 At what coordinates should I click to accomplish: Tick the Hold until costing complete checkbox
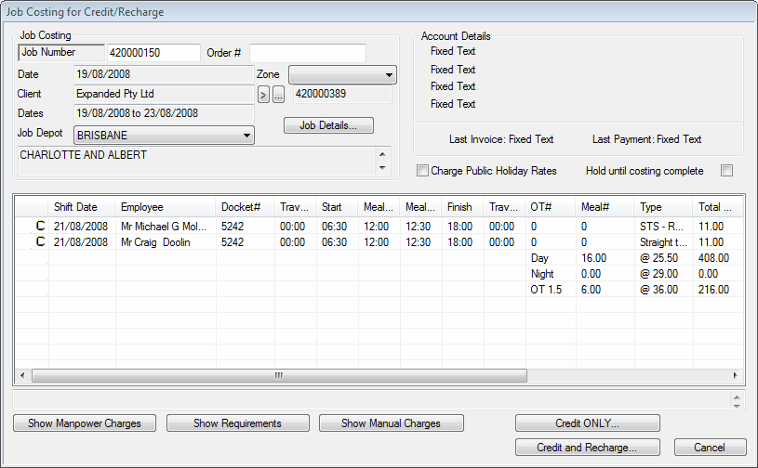pos(727,171)
